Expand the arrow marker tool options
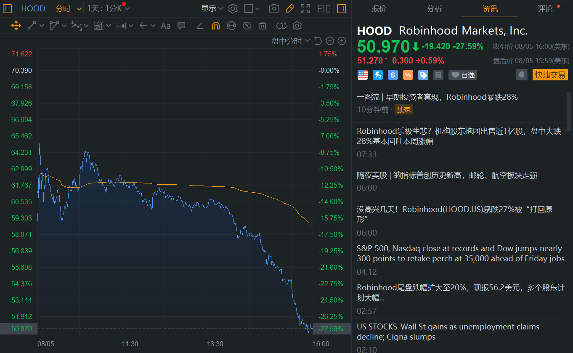Screen dimensions: 573x353 pos(153,26)
